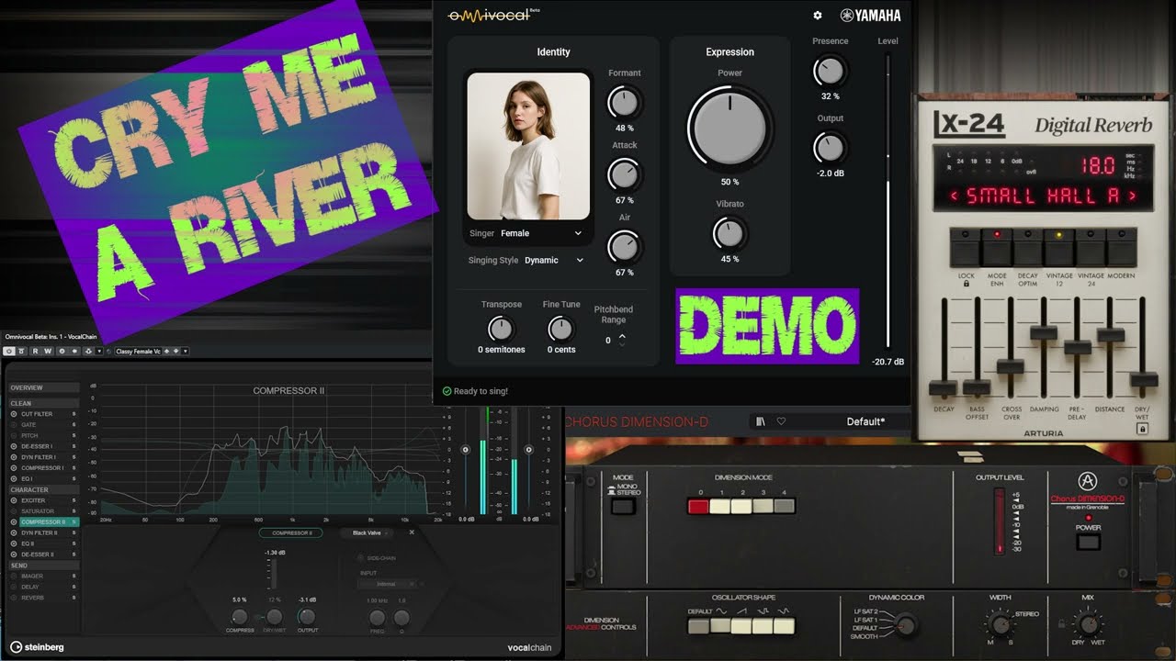
Task: Select previous LX-24 preset with left arrow
Action: (955, 196)
